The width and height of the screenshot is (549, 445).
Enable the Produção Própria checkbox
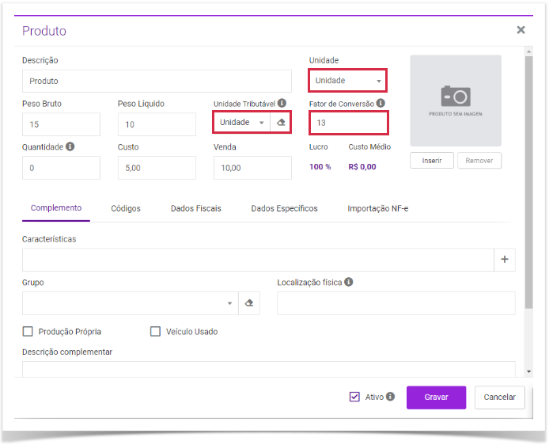pyautogui.click(x=28, y=332)
